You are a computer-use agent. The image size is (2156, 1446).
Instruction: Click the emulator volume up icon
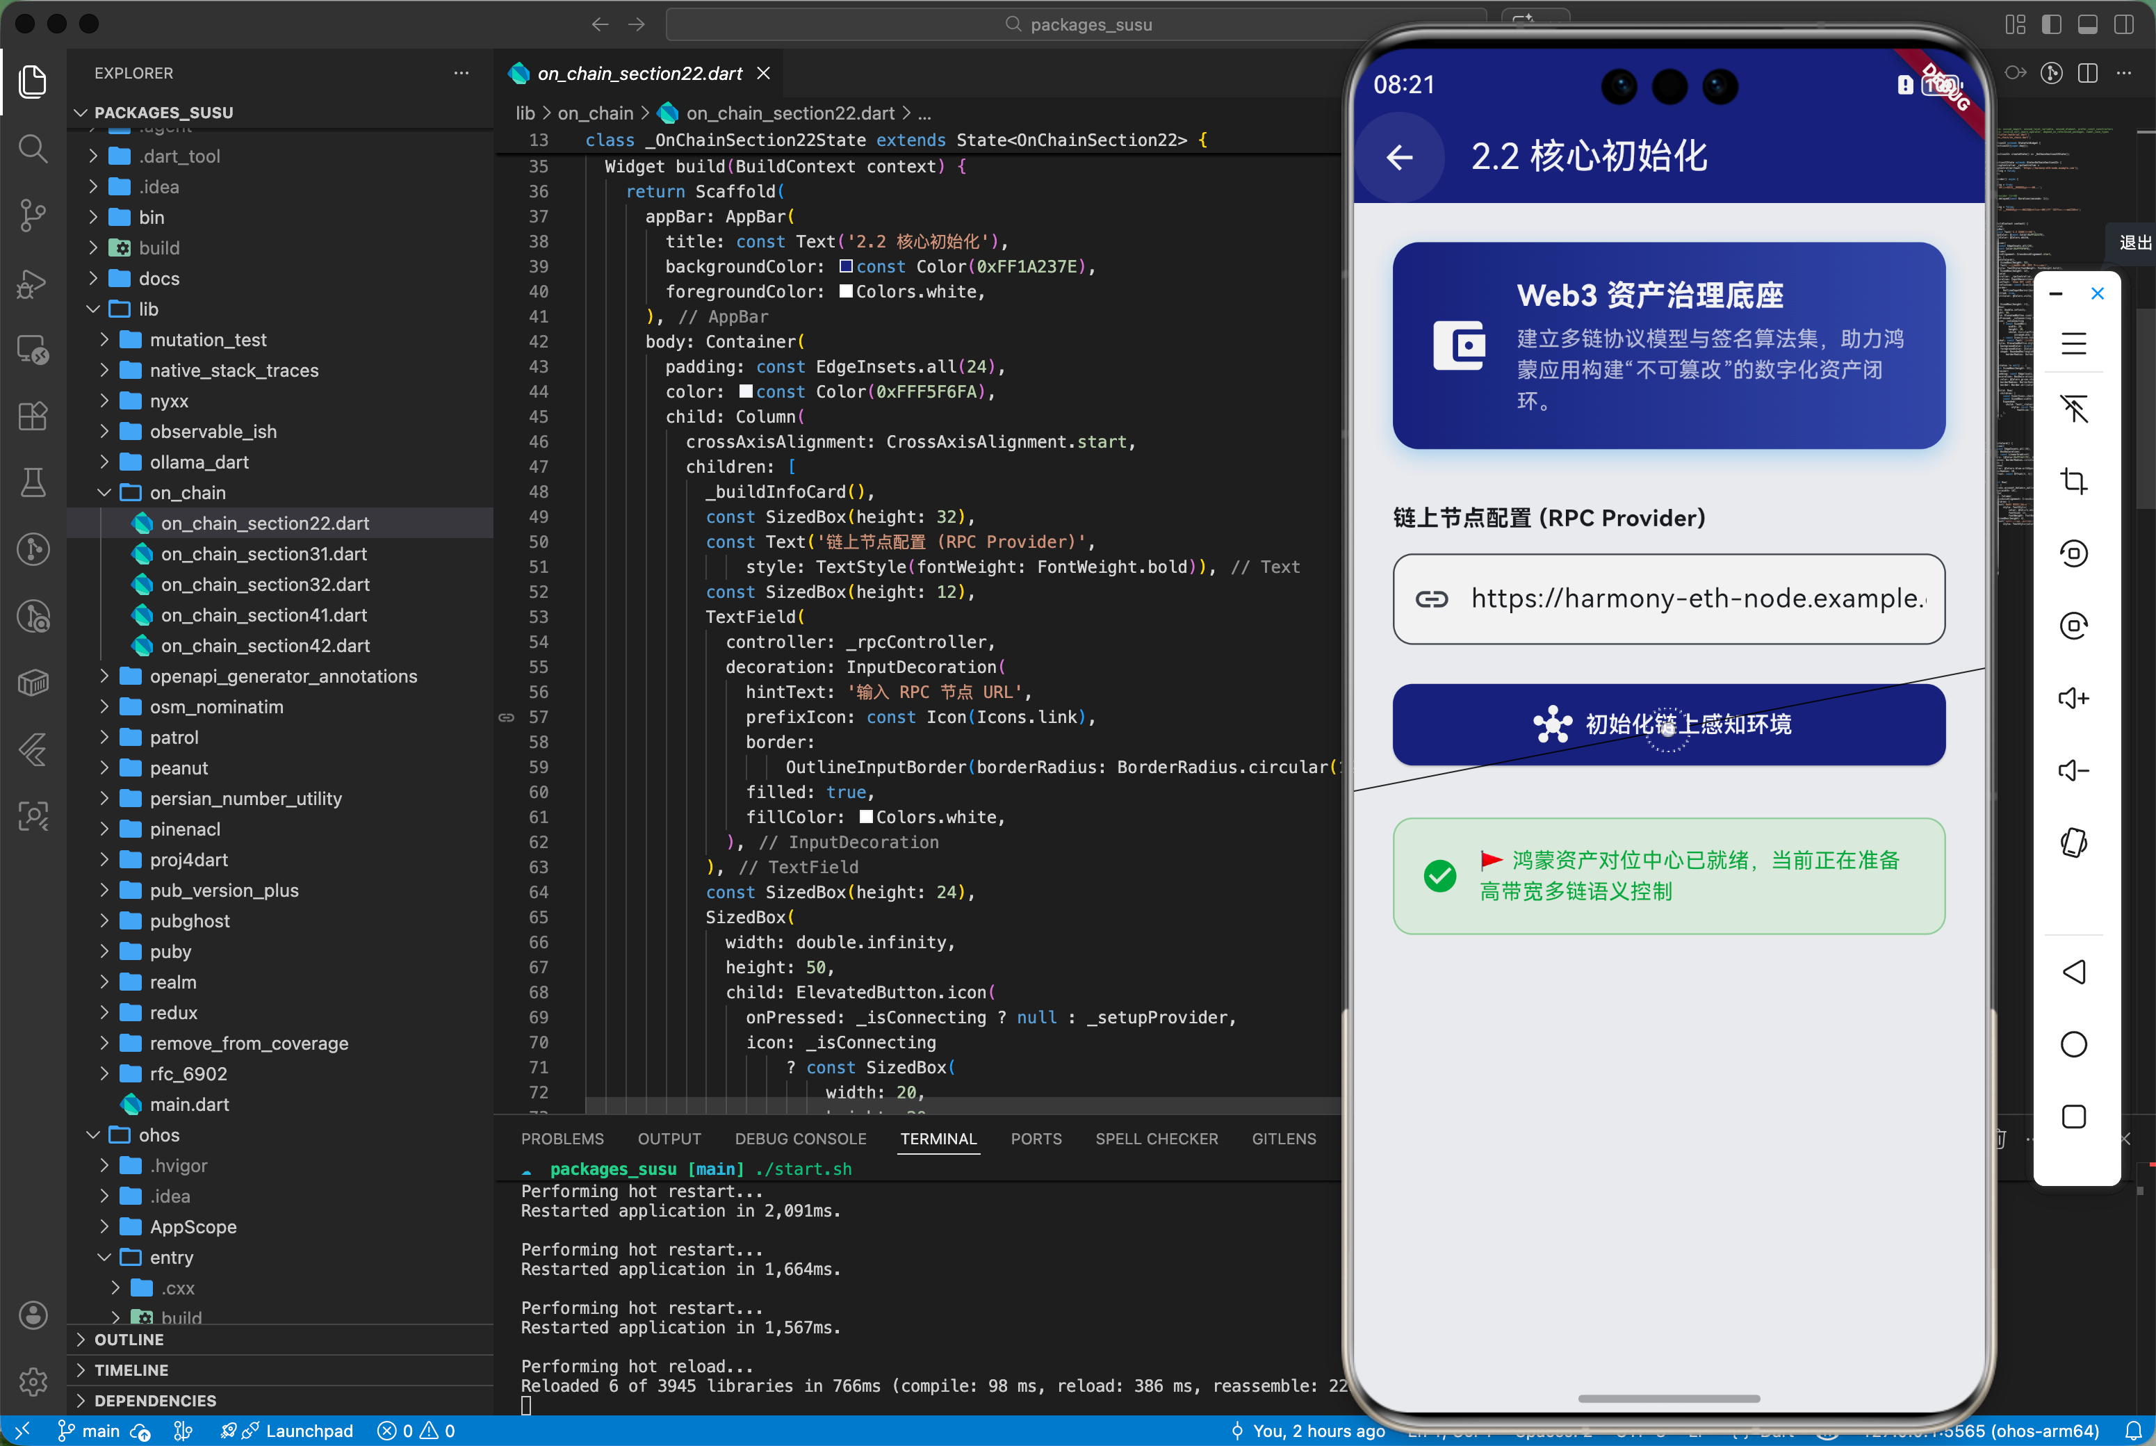[2073, 698]
